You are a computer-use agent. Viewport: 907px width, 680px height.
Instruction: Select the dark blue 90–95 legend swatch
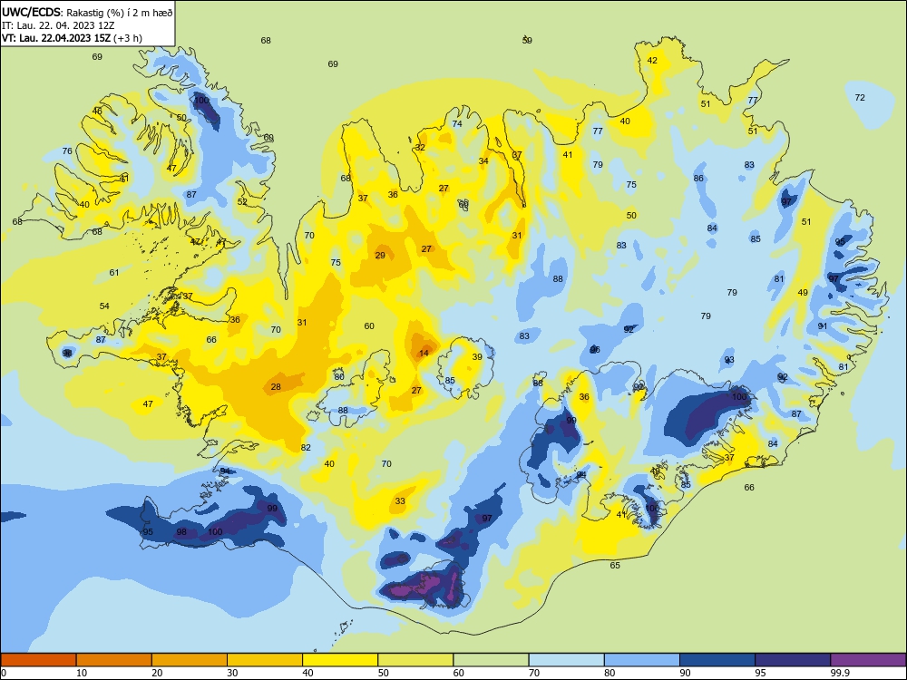coord(717,660)
